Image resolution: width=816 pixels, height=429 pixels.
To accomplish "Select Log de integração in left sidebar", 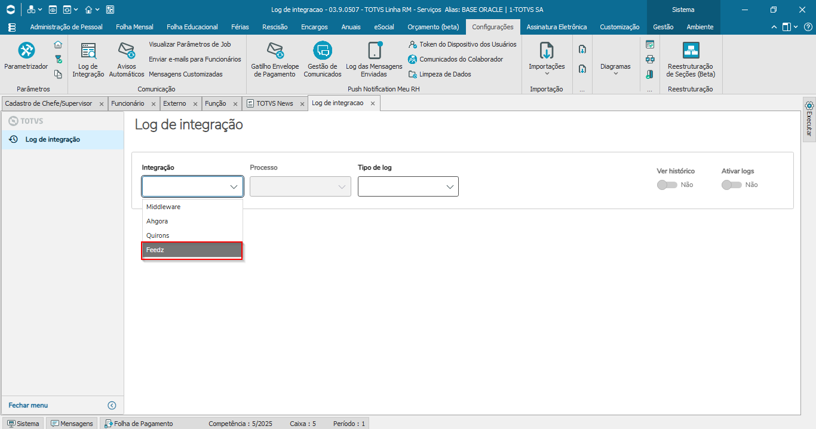I will coord(63,139).
